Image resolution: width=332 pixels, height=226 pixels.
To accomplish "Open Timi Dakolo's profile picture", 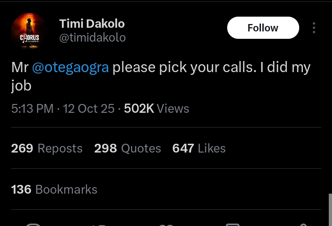I will point(29,31).
